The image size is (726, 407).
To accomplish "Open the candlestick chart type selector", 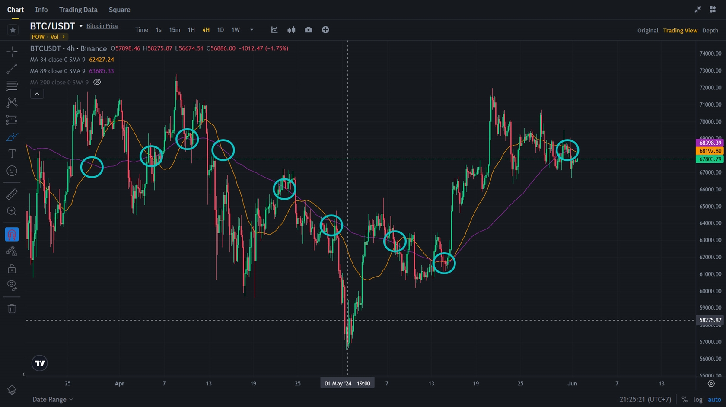I will tap(291, 30).
